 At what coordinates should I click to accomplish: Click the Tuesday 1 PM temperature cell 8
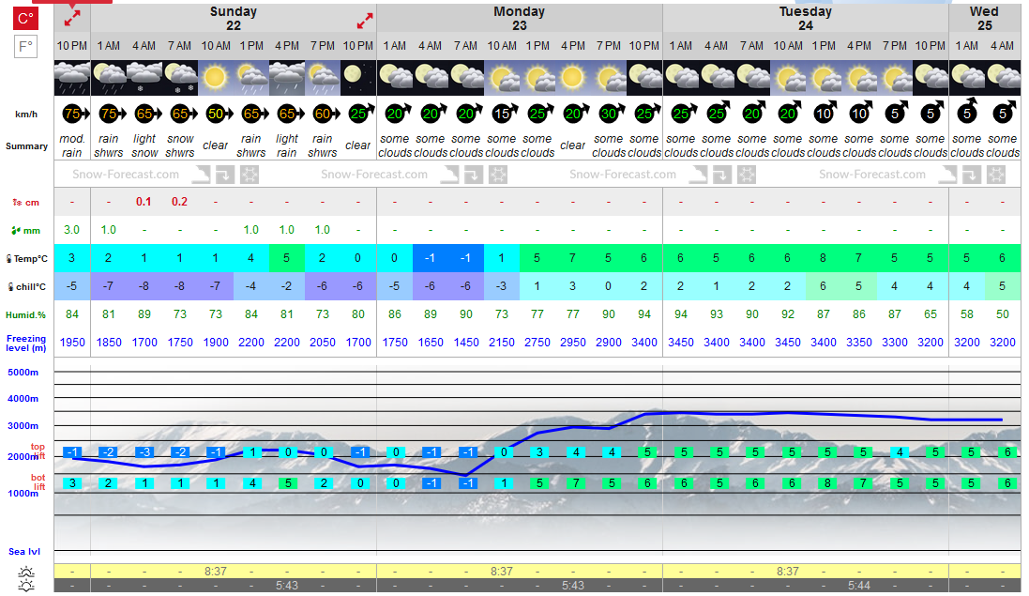823,258
